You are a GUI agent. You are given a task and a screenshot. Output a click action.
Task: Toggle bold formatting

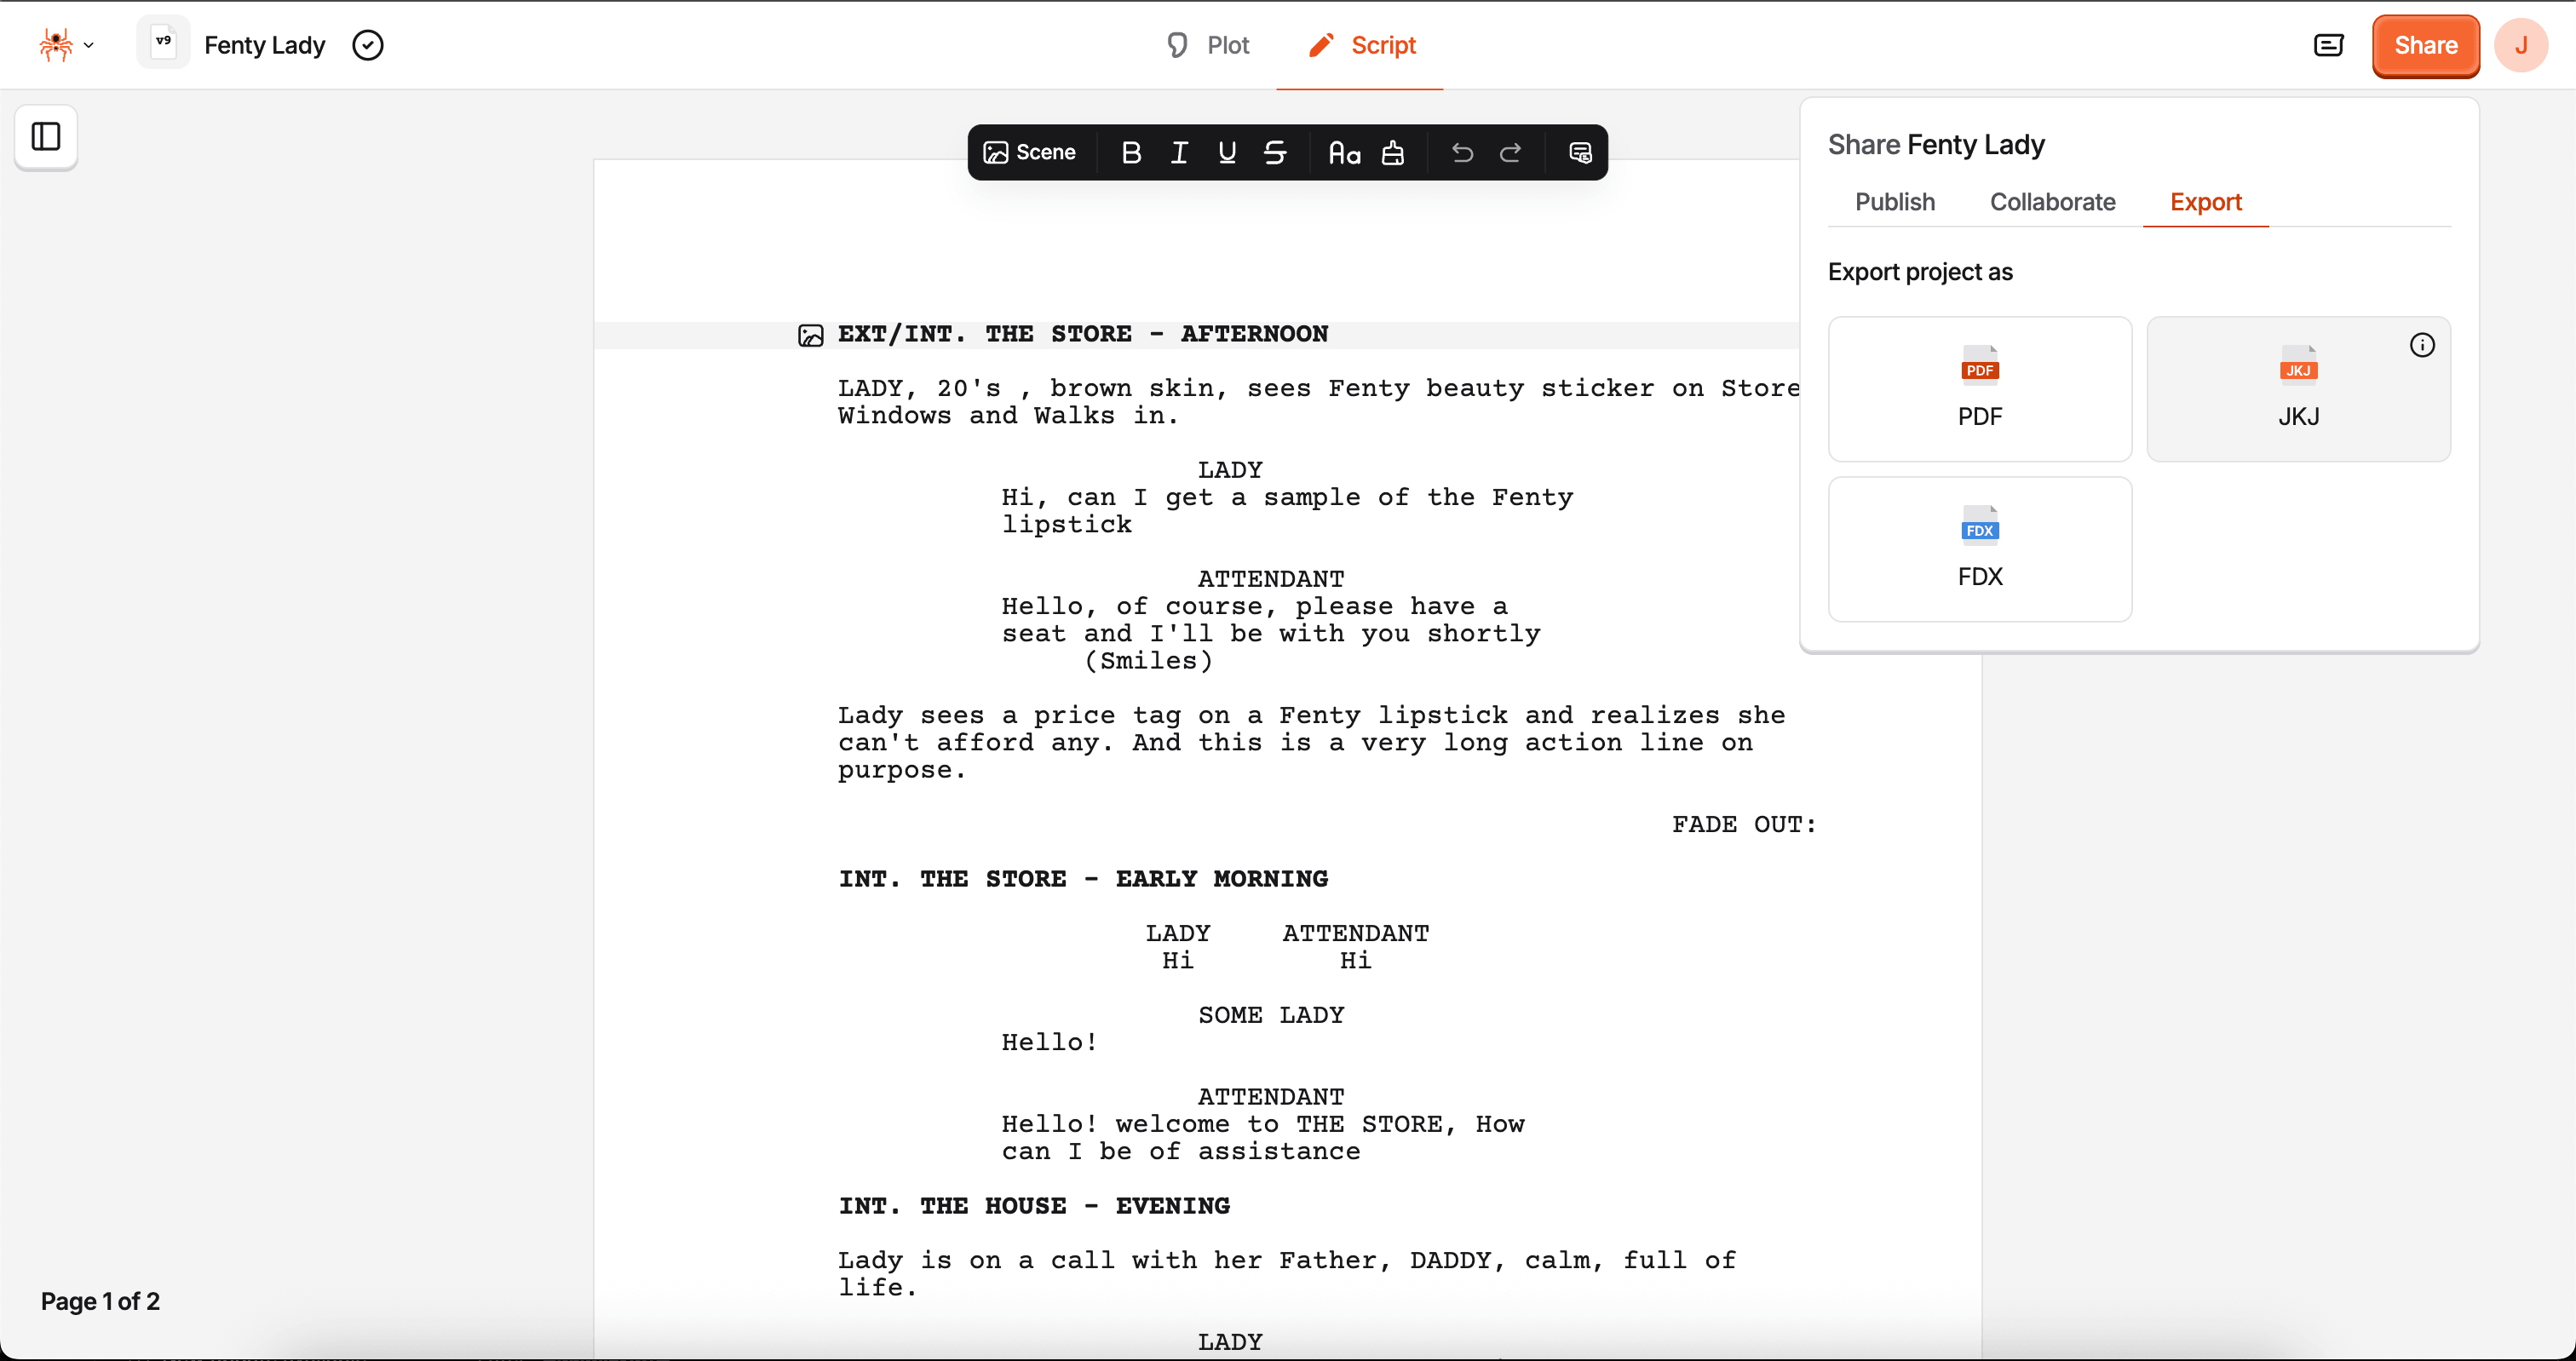click(x=1131, y=152)
